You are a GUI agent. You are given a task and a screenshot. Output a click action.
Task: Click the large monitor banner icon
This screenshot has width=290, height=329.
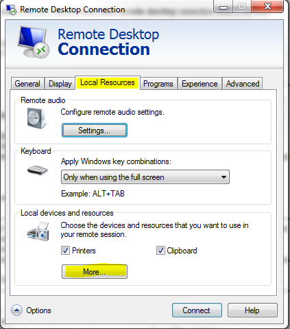coord(34,42)
